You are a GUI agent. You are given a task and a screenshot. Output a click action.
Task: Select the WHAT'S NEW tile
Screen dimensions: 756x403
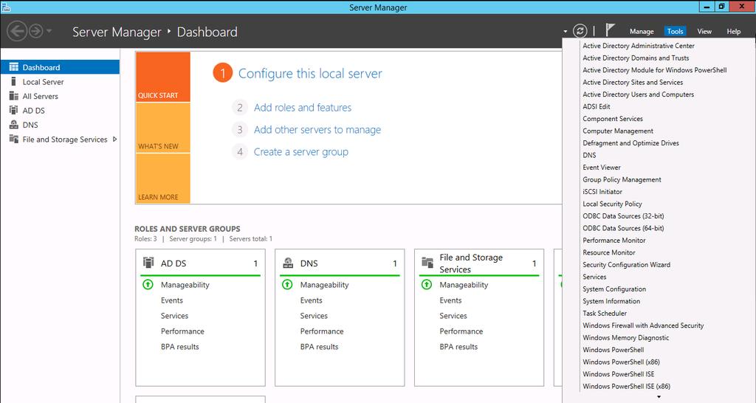point(163,128)
